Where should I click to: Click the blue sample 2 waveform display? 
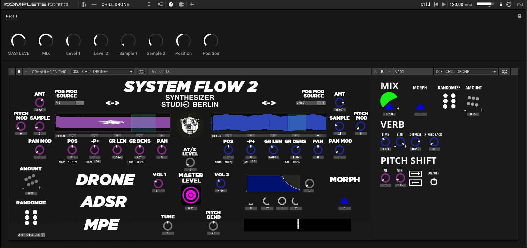pyautogui.click(x=269, y=123)
